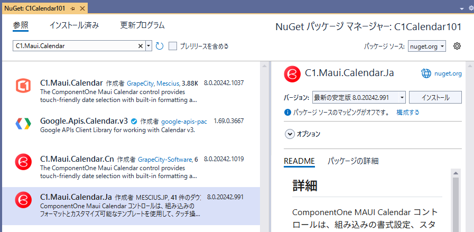The height and width of the screenshot is (232, 474).
Task: Click the C1.Maui.Calendar.Cn red package icon
Action: coord(23,162)
